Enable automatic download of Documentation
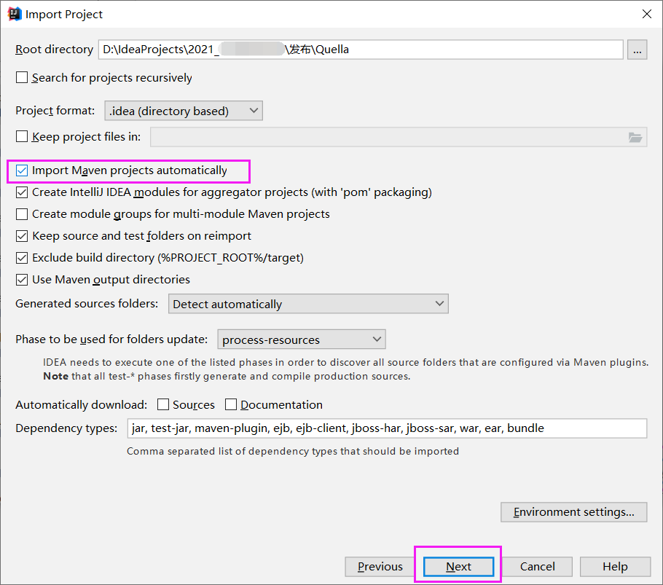The width and height of the screenshot is (663, 585). 230,404
